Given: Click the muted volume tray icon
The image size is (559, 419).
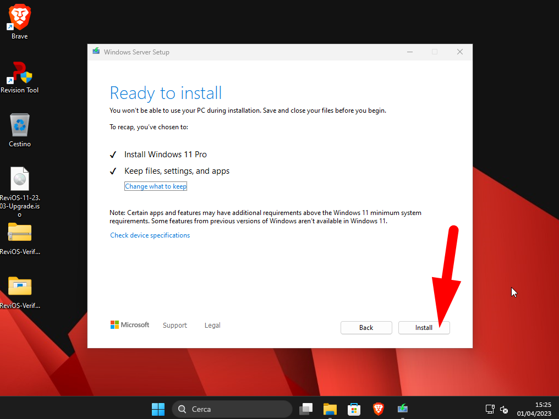Looking at the screenshot, I should click(x=504, y=410).
